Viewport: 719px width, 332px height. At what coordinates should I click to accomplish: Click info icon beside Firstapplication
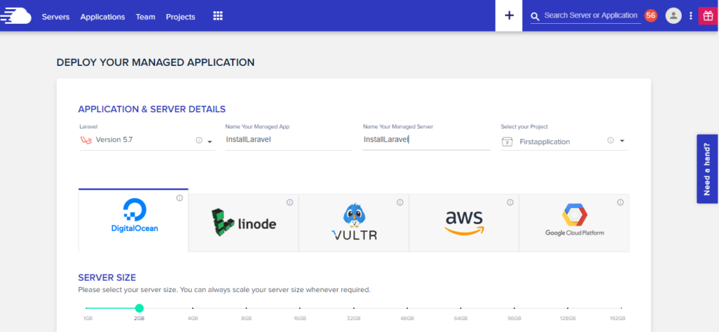click(610, 140)
